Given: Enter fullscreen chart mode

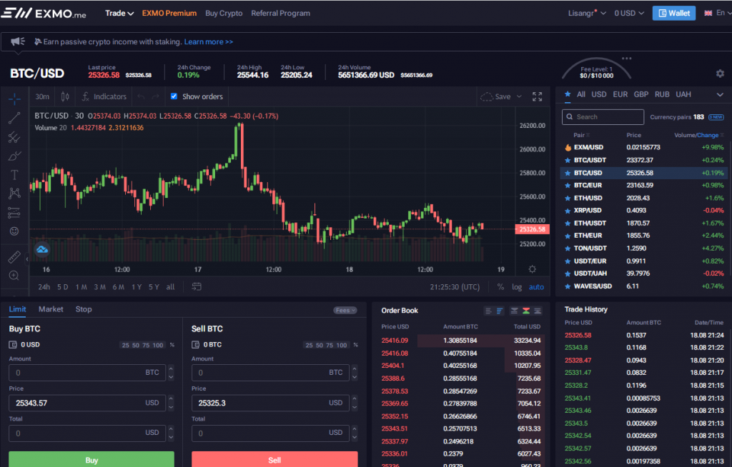Looking at the screenshot, I should (x=538, y=96).
